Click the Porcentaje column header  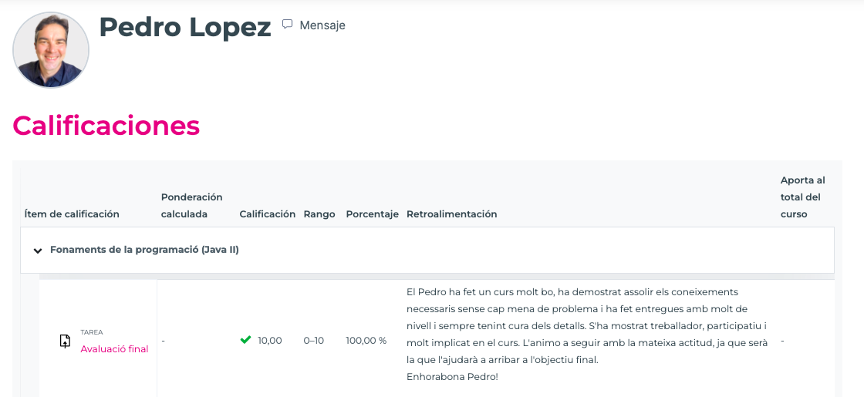[x=372, y=214]
